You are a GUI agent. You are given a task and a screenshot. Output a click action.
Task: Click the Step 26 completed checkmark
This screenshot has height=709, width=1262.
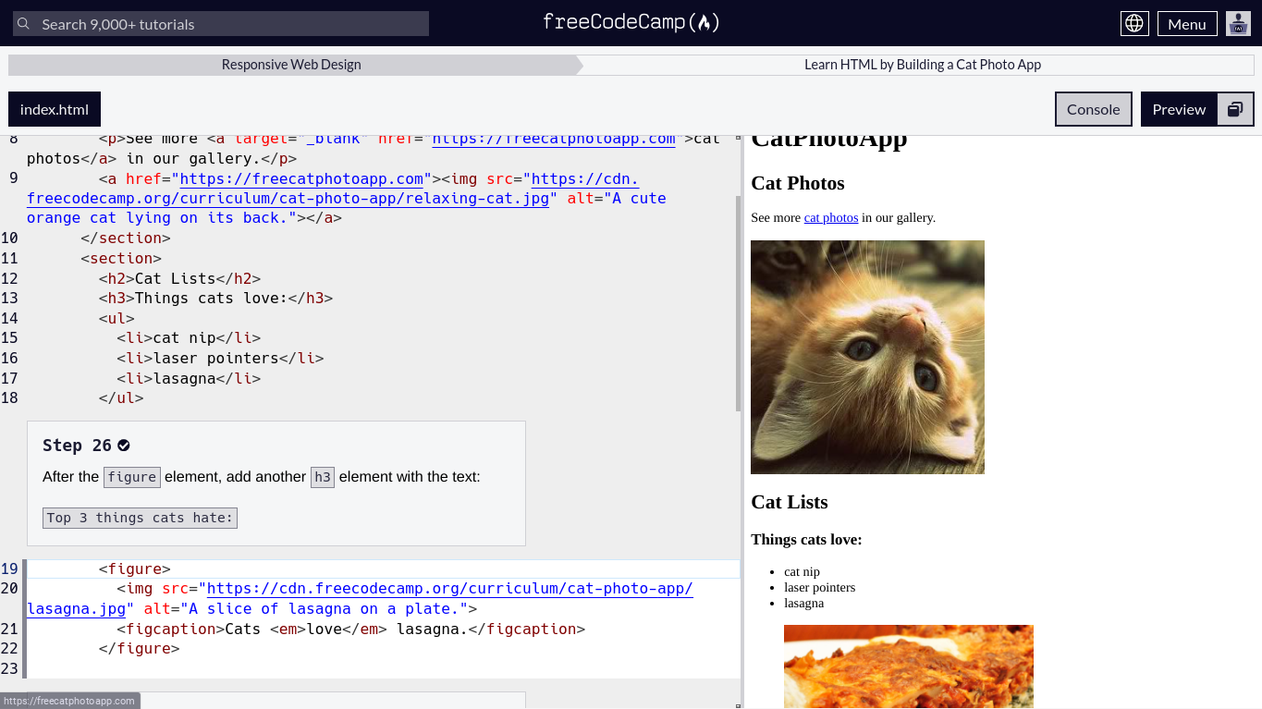124,446
